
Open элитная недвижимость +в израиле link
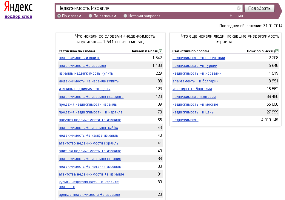pyautogui.click(x=90, y=151)
